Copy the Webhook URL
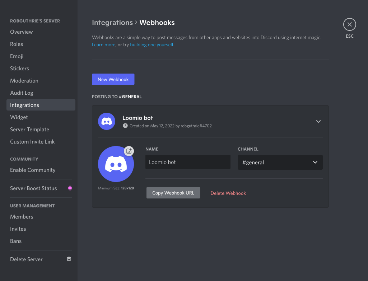This screenshot has width=368, height=281. coord(173,193)
